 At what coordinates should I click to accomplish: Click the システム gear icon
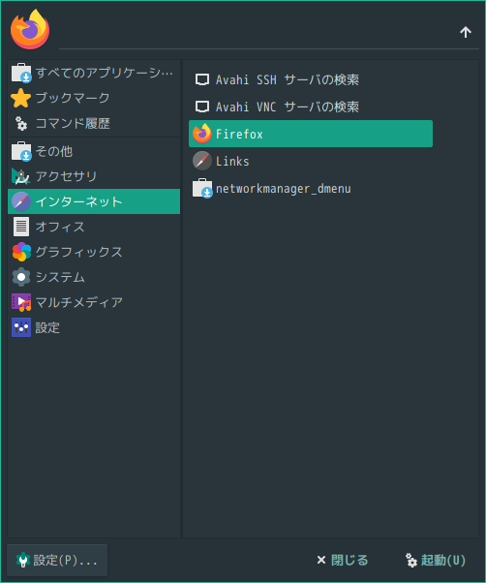(21, 277)
